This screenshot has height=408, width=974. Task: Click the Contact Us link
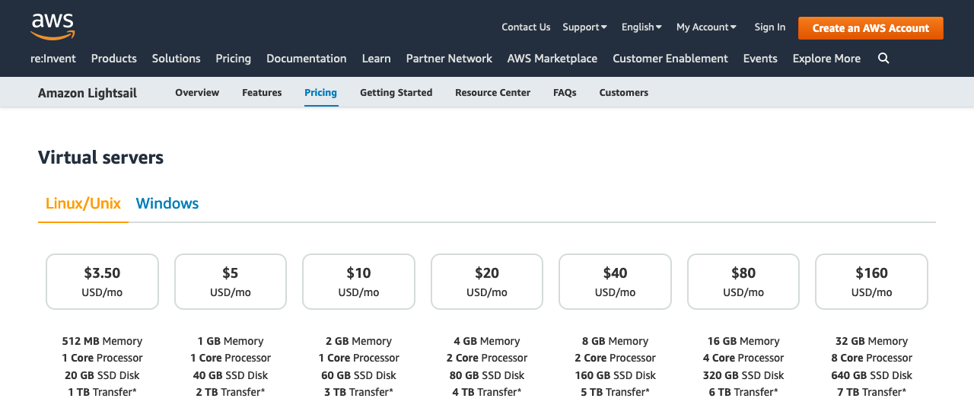pos(526,27)
